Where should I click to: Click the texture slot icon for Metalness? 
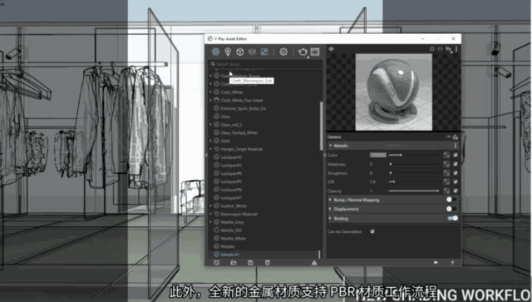tap(446, 164)
